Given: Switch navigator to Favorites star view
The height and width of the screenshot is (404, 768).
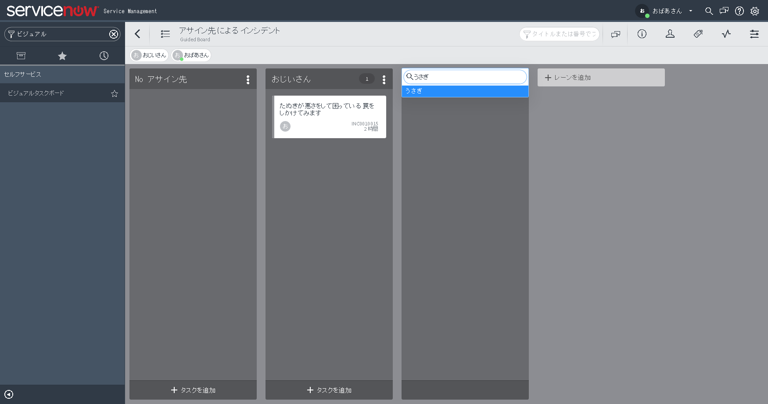Looking at the screenshot, I should [x=62, y=56].
